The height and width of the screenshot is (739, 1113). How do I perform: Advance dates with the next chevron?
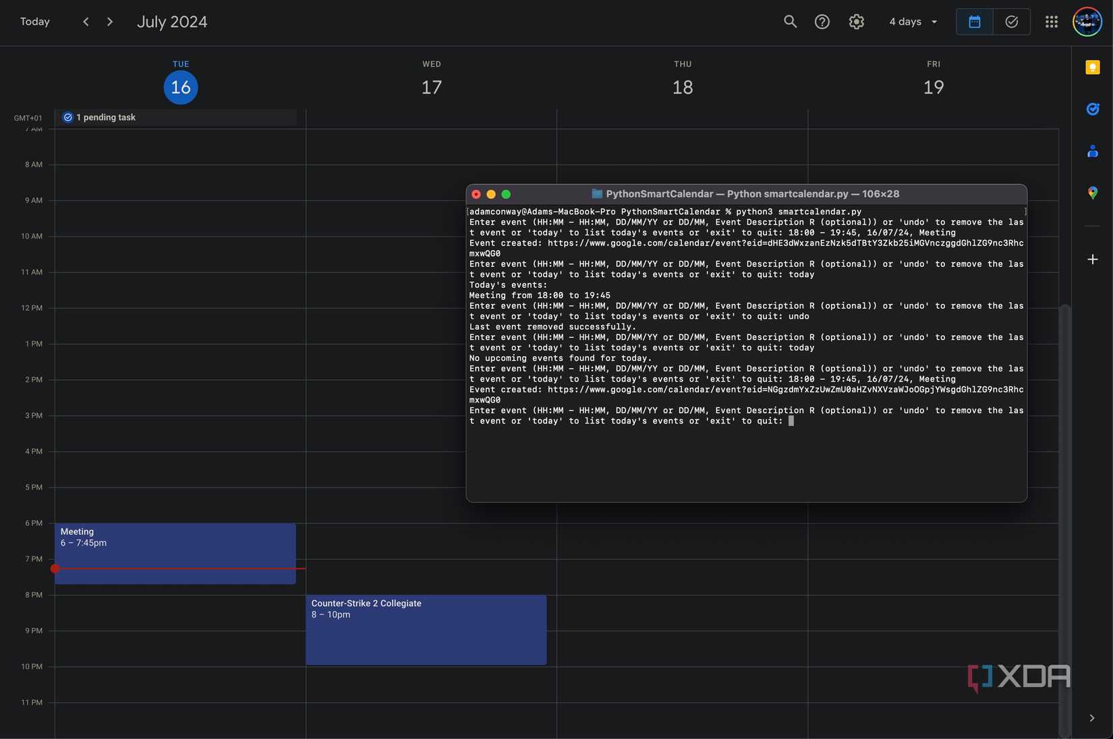pyautogui.click(x=110, y=22)
